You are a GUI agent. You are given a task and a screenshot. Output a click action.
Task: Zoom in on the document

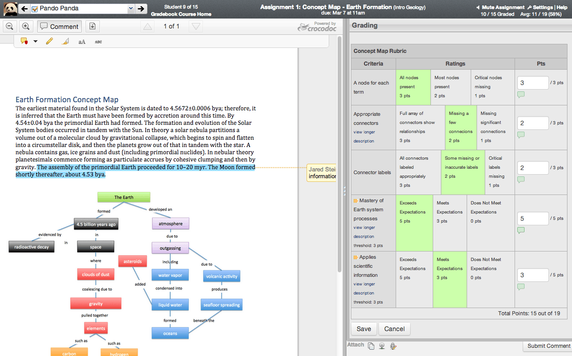coord(26,26)
